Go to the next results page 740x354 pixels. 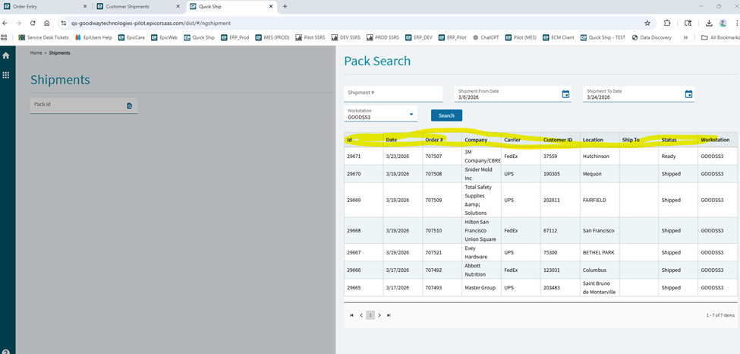pos(379,314)
